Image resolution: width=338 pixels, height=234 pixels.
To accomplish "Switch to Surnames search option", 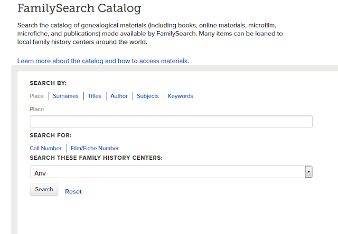I will click(65, 96).
